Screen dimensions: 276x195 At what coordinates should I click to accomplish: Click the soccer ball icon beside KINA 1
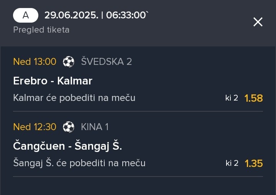69,127
